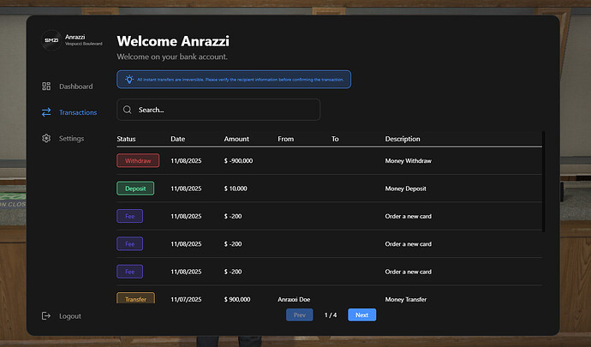Click the $ 10,000 deposit amount
Viewport: 591px width, 347px height.
point(236,188)
